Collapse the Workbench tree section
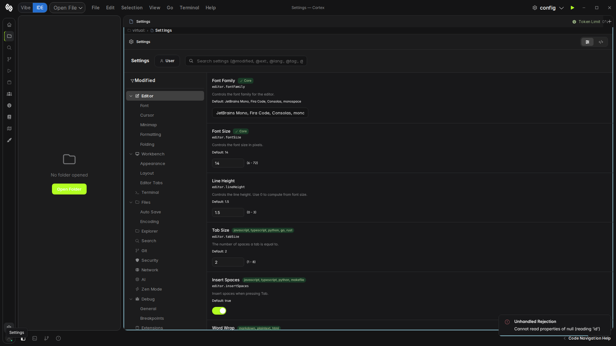 coord(131,154)
